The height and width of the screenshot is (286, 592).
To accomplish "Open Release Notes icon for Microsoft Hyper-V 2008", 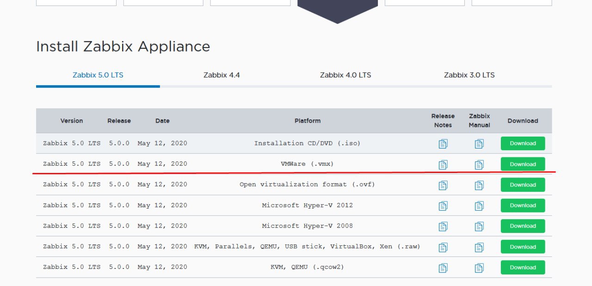I will pos(443,226).
